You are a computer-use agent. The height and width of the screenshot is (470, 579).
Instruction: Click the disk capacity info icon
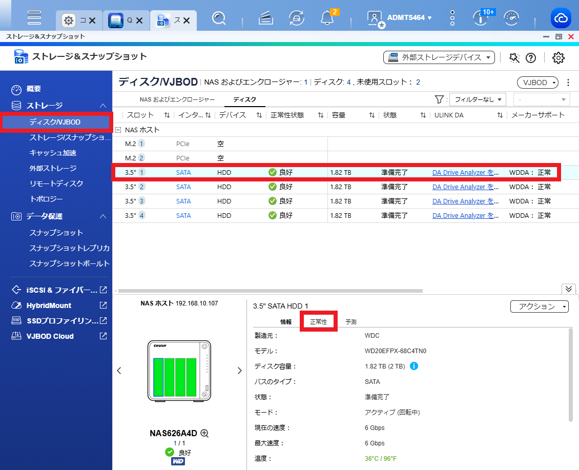pos(414,366)
